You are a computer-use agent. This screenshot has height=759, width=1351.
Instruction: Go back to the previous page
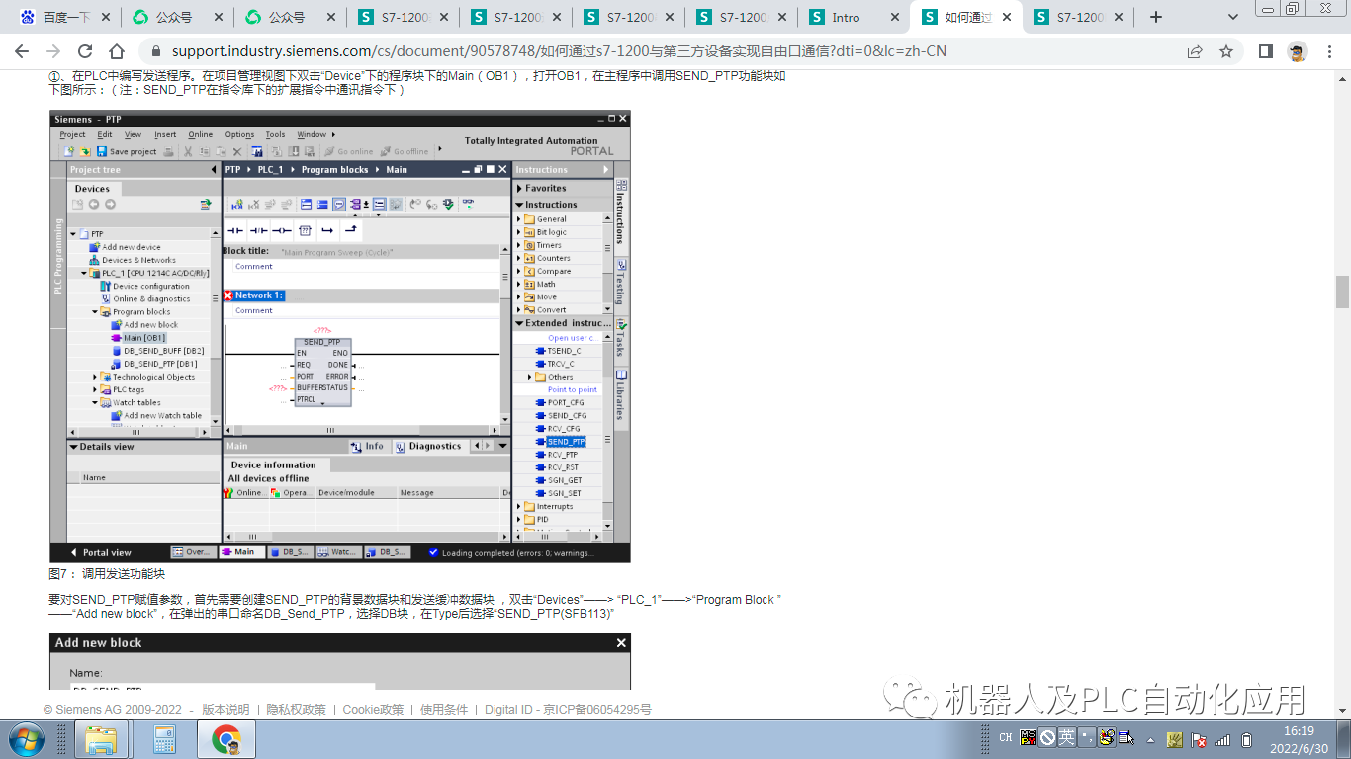point(22,51)
